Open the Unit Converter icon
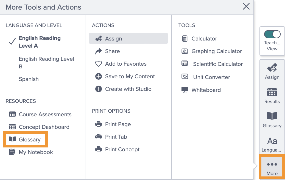 (x=185, y=76)
